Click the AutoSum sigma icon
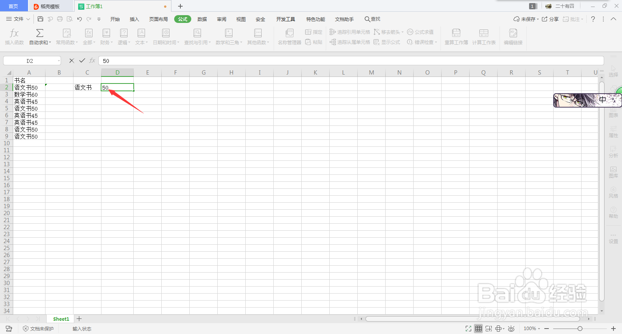This screenshot has height=334, width=622. pos(40,33)
